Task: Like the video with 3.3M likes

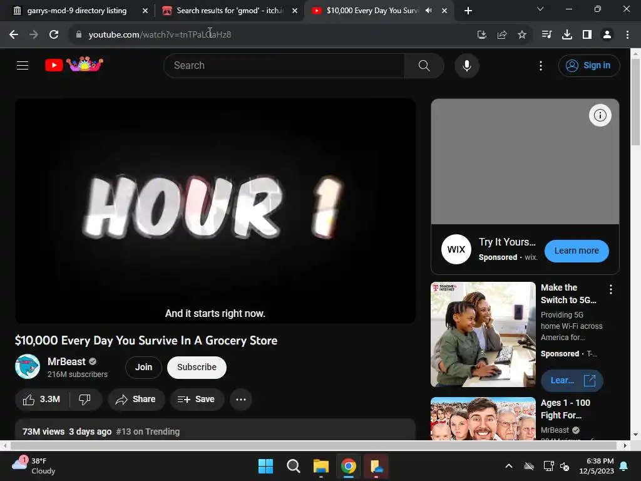Action: click(x=42, y=399)
